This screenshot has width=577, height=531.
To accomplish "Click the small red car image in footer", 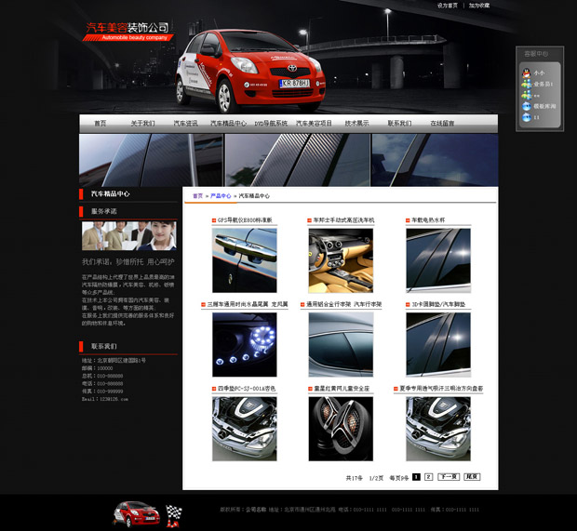I will coord(137,513).
